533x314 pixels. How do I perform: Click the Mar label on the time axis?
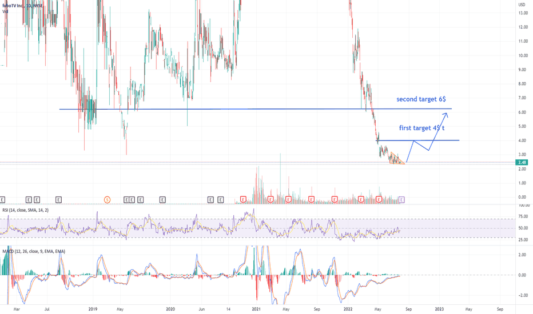17,309
